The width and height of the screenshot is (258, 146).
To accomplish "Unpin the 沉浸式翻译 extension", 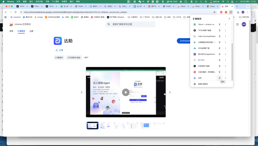I will [220, 72].
